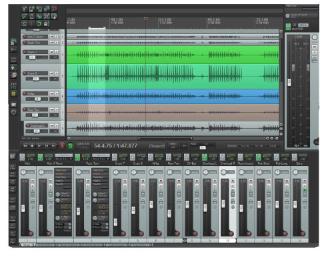Viewport: 324px width, 253px height.
Task: Click the heart-shaped icon in left sidebar
Action: point(13,112)
